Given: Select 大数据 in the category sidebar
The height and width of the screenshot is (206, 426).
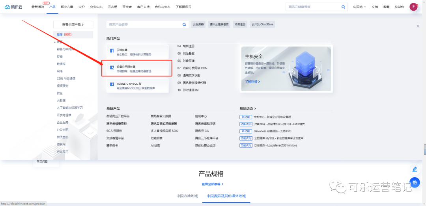Looking at the screenshot, I should [x=61, y=100].
